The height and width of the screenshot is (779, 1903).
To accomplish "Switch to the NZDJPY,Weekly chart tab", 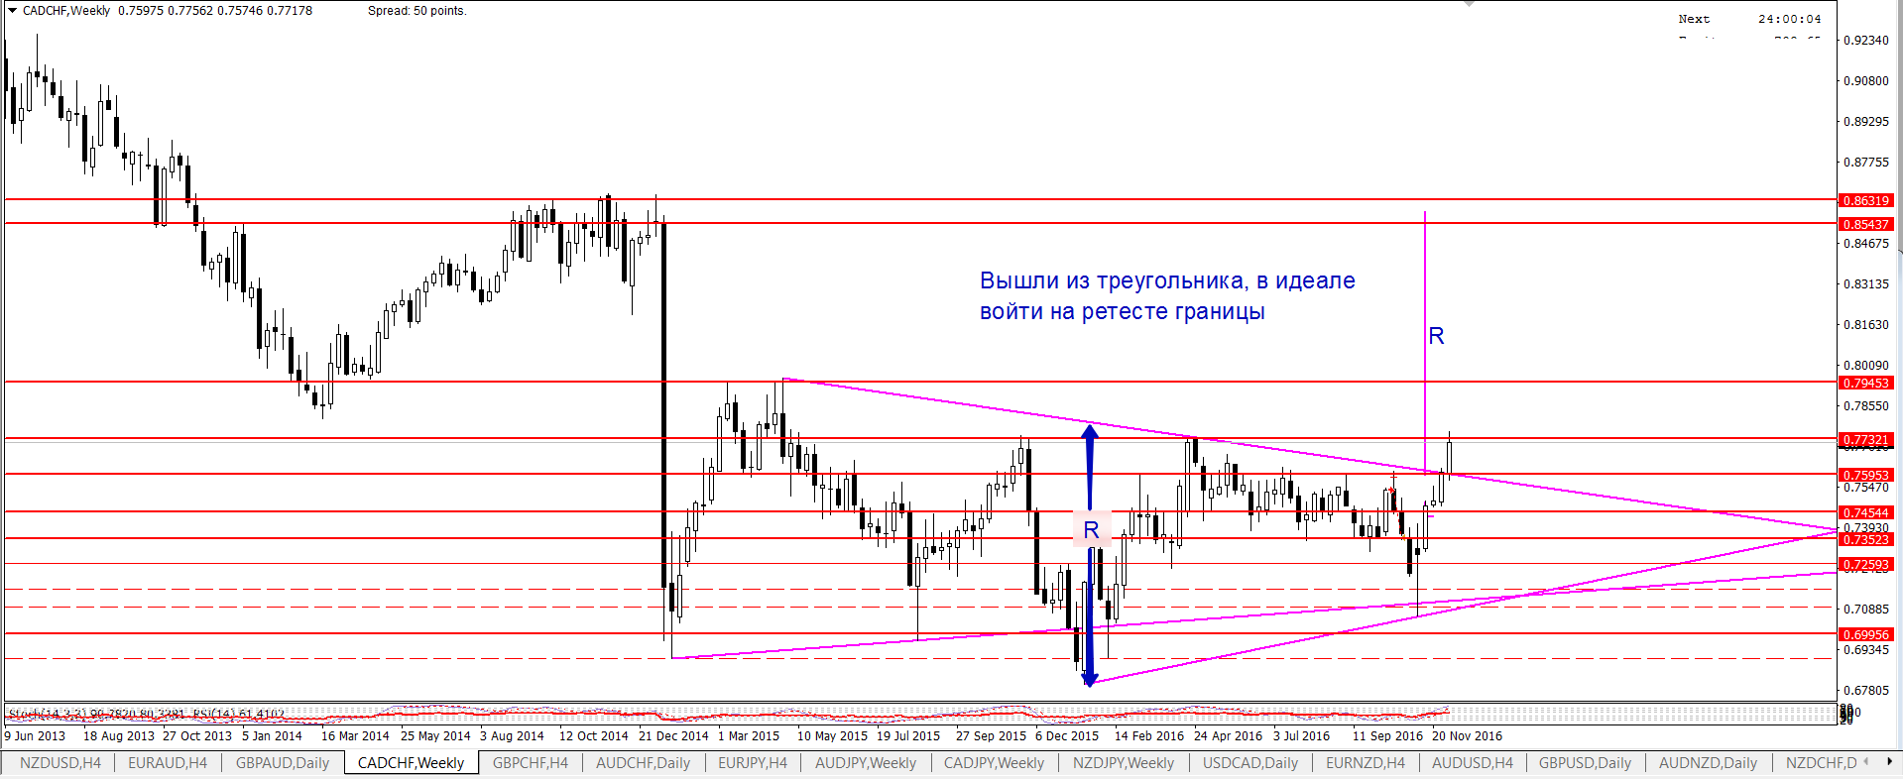I will 1124,762.
